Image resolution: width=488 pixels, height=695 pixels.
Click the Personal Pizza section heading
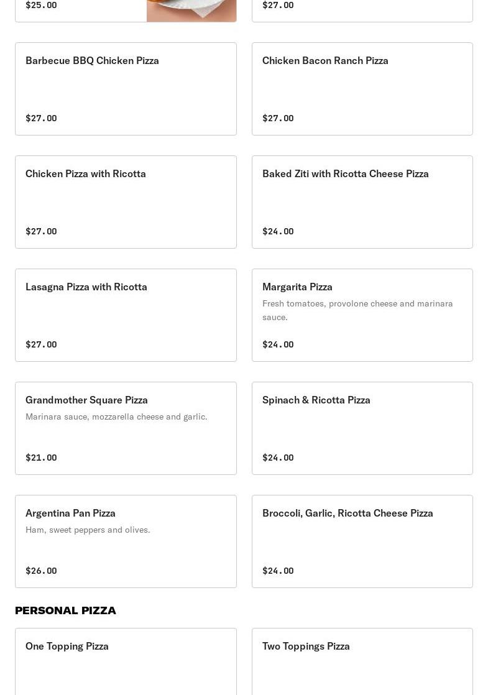(65, 610)
